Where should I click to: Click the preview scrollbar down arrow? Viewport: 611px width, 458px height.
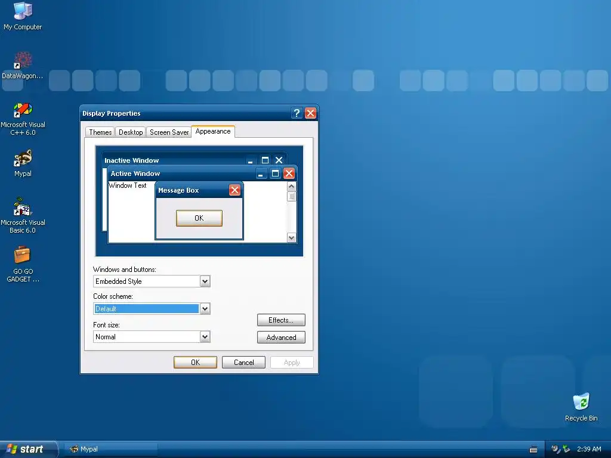pyautogui.click(x=291, y=237)
